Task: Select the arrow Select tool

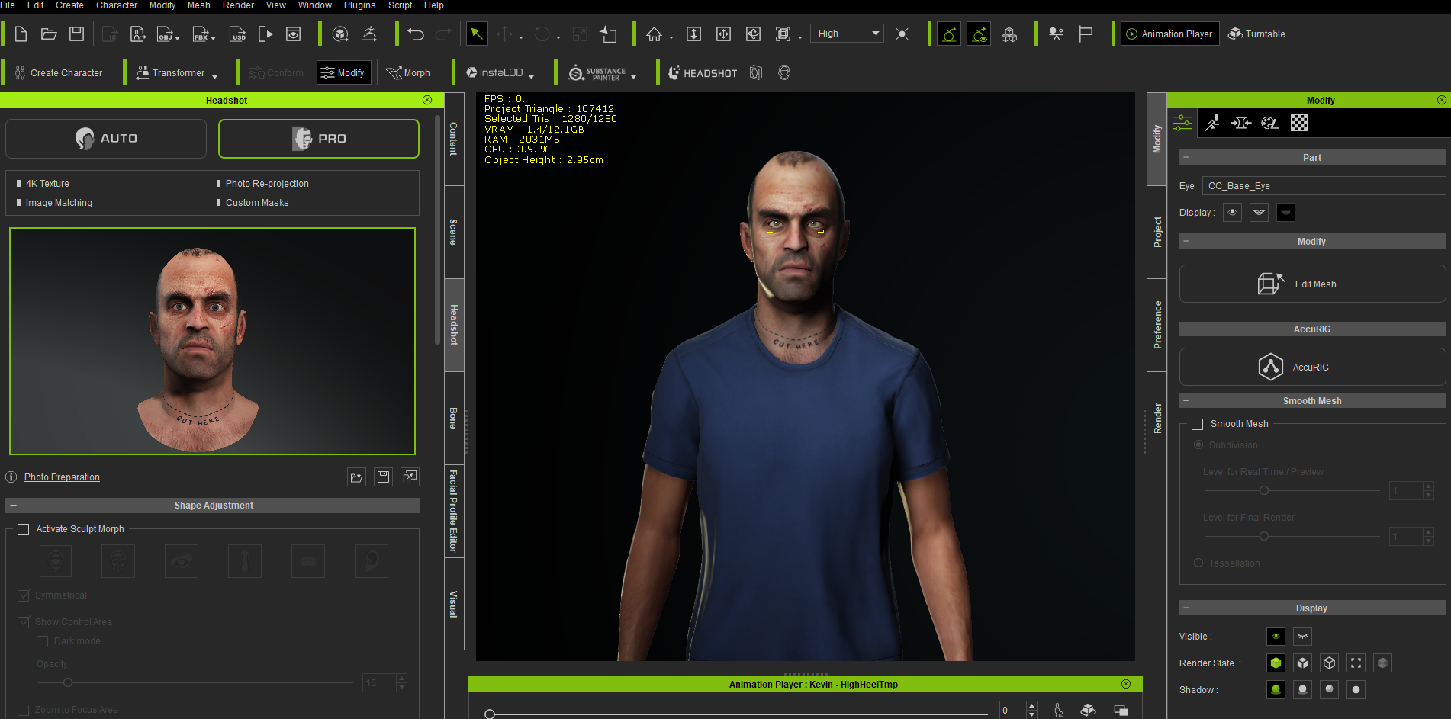Action: click(x=476, y=34)
